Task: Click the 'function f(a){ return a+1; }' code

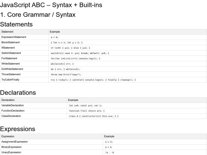Action: click(x=87, y=111)
